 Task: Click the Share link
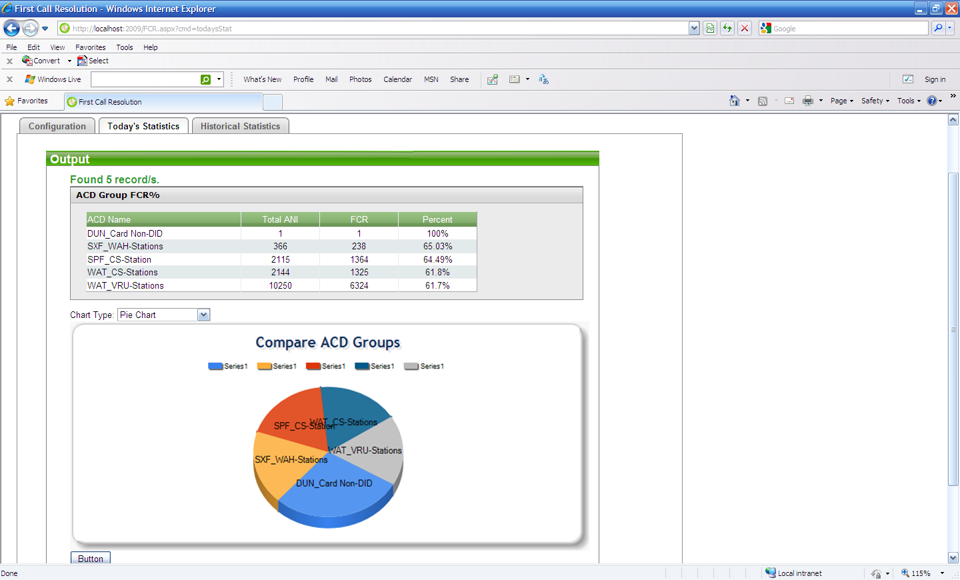[459, 79]
